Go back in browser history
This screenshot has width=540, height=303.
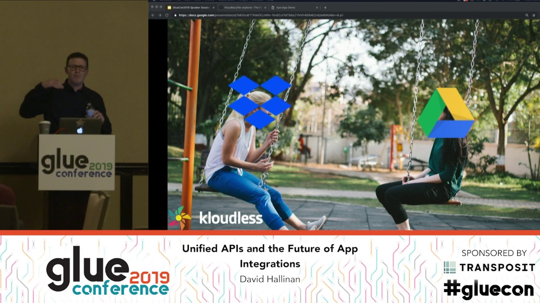[153, 15]
